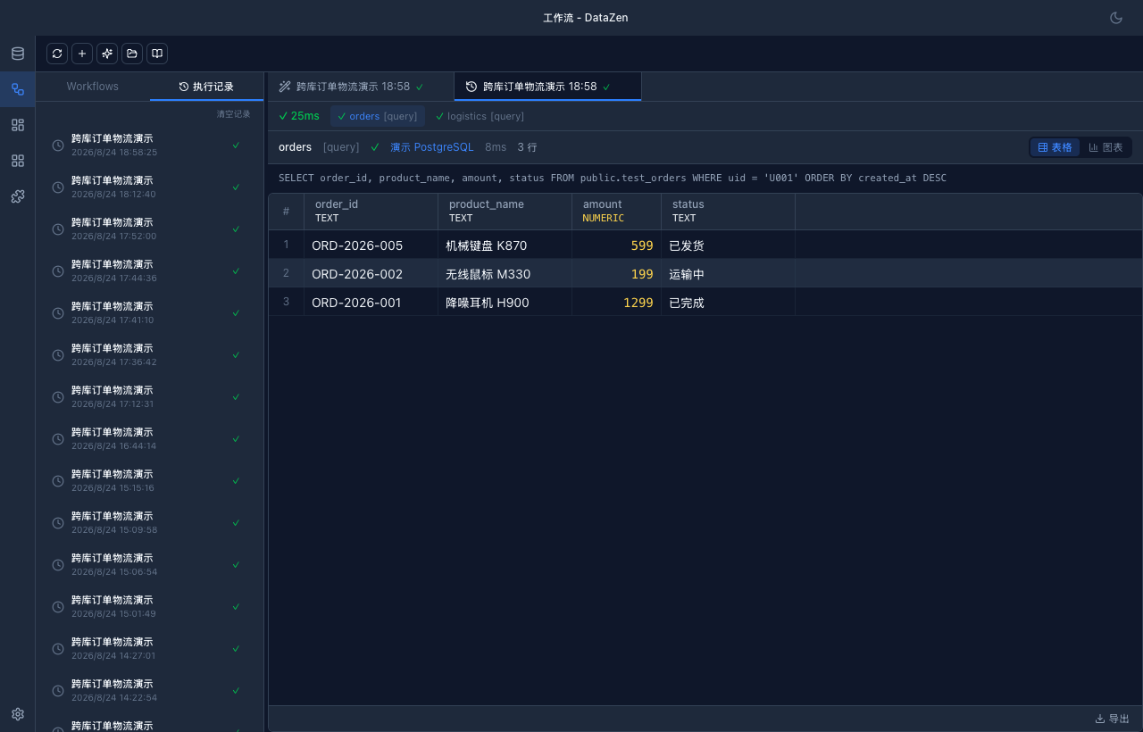Click the 工作流 - DataZen window title
Viewport: 1143px width, 732px height.
pos(586,18)
